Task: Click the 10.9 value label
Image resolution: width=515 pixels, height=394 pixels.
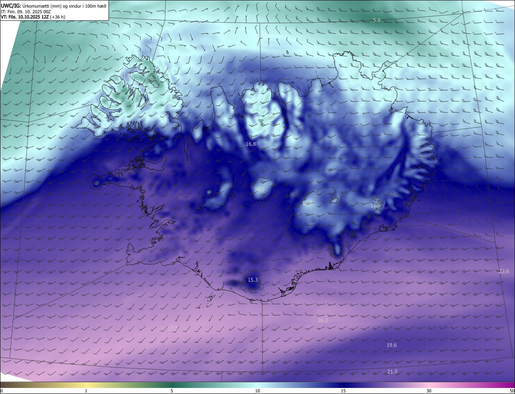Action: [260, 190]
